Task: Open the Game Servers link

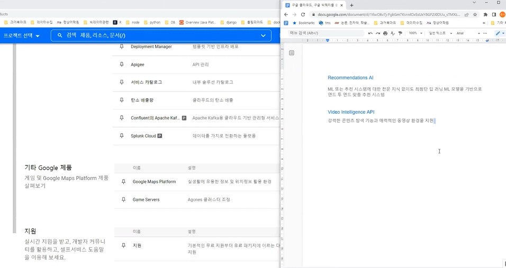Action: point(146,200)
